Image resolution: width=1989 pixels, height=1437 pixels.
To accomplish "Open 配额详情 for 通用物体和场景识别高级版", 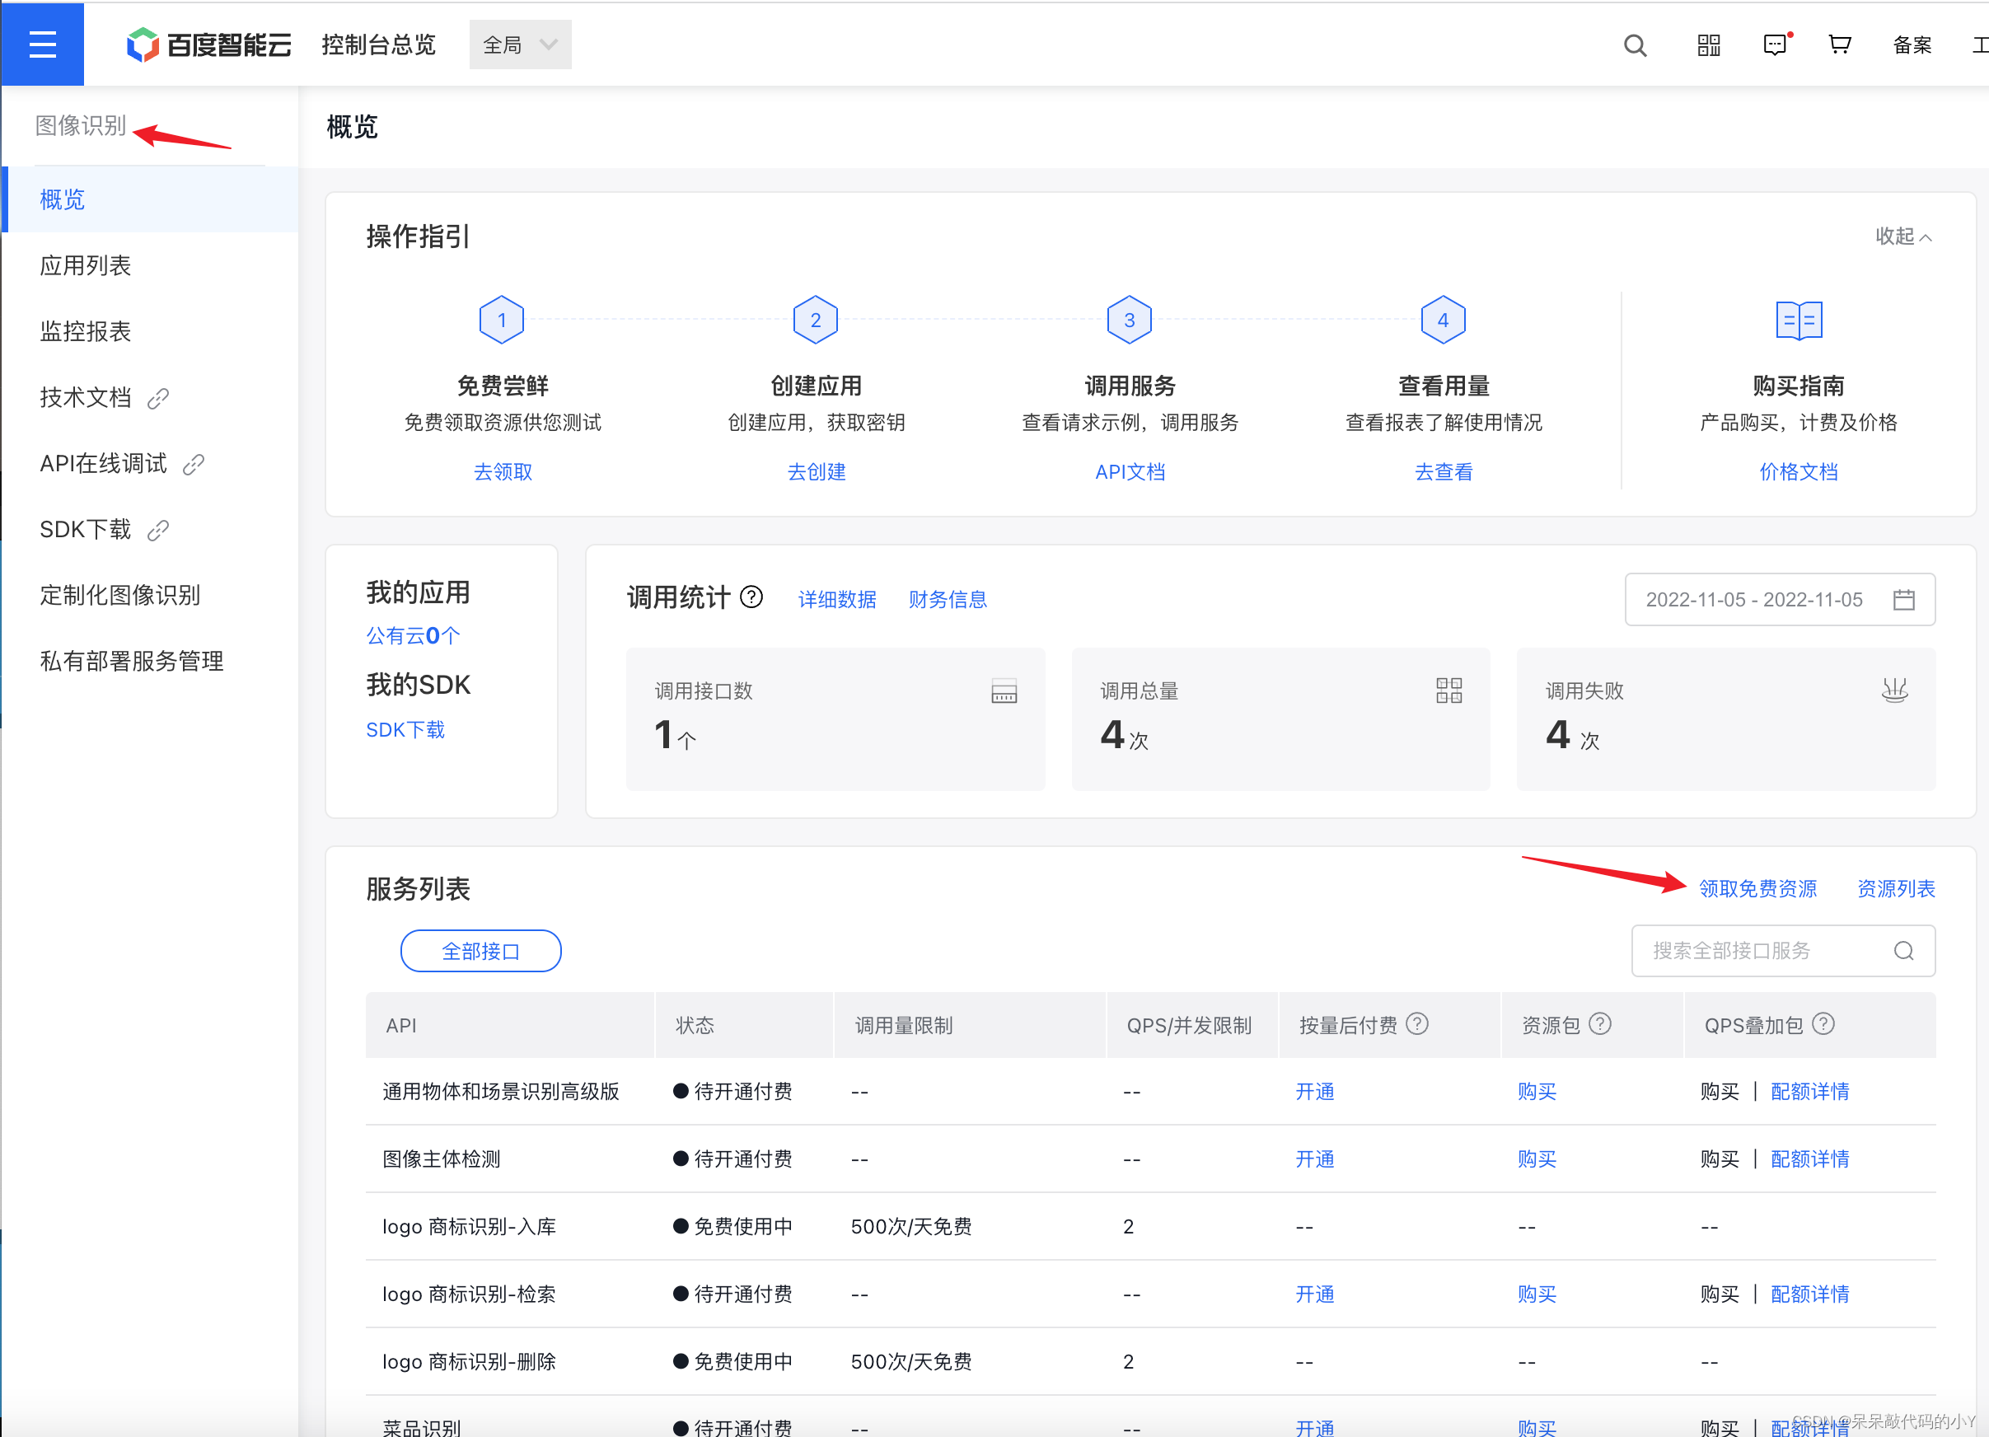I will click(1809, 1092).
